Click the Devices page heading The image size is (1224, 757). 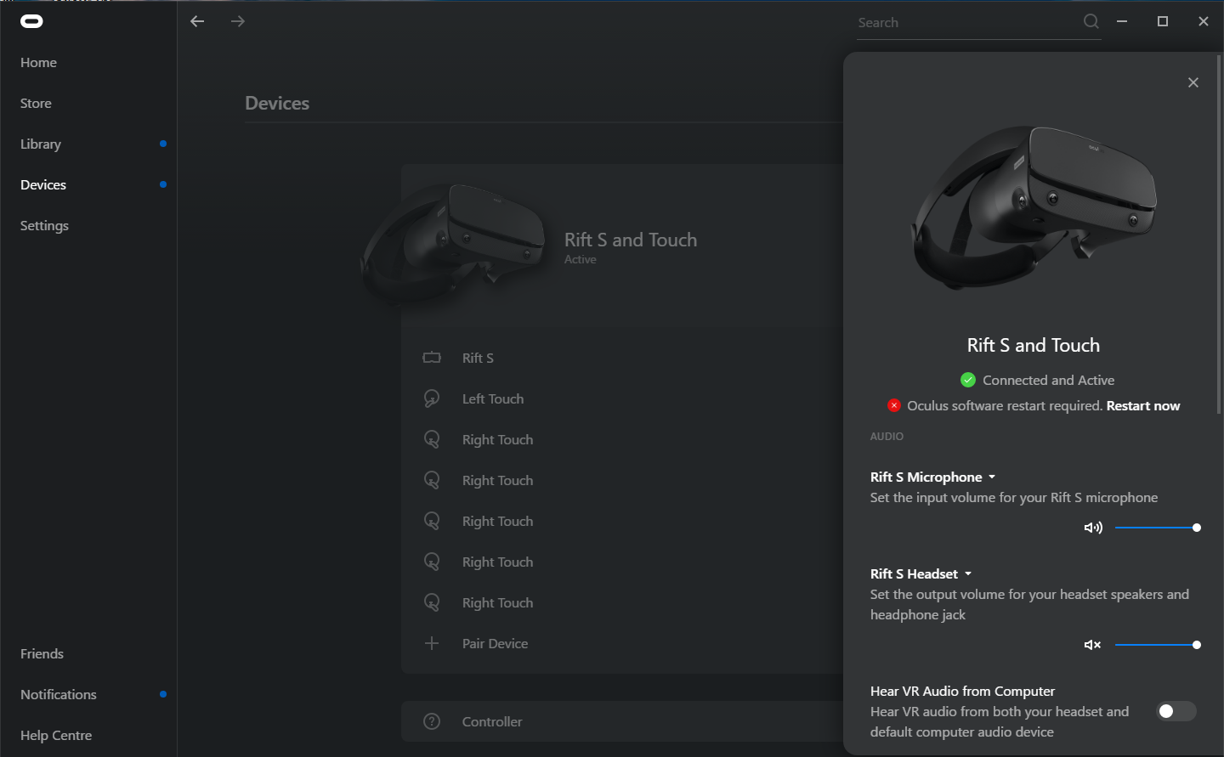point(277,103)
